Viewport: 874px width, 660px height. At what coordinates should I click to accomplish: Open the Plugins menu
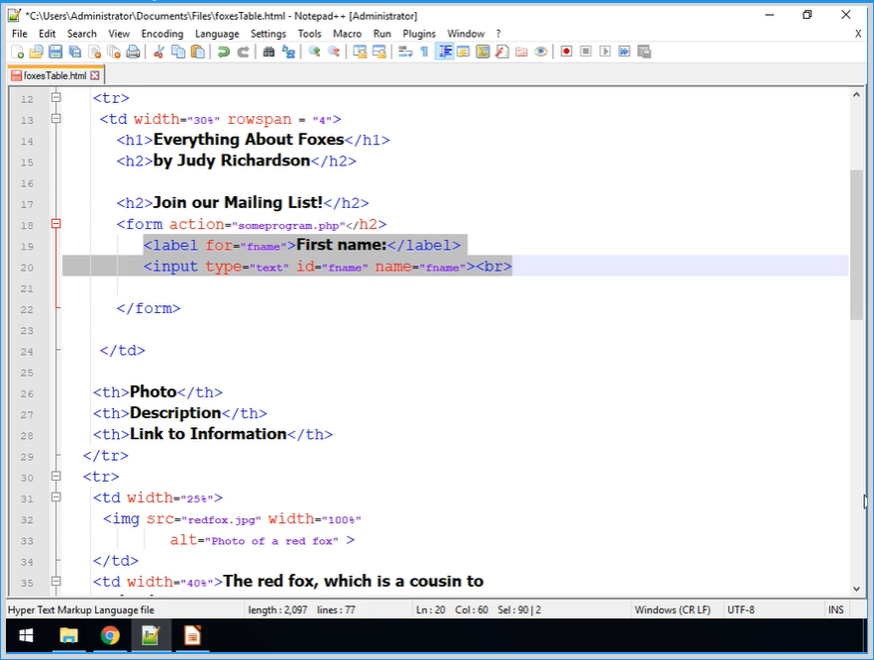[418, 34]
